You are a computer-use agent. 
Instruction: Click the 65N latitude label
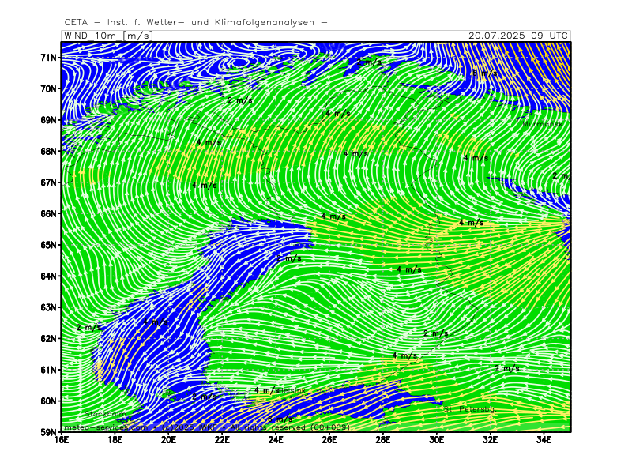(49, 245)
